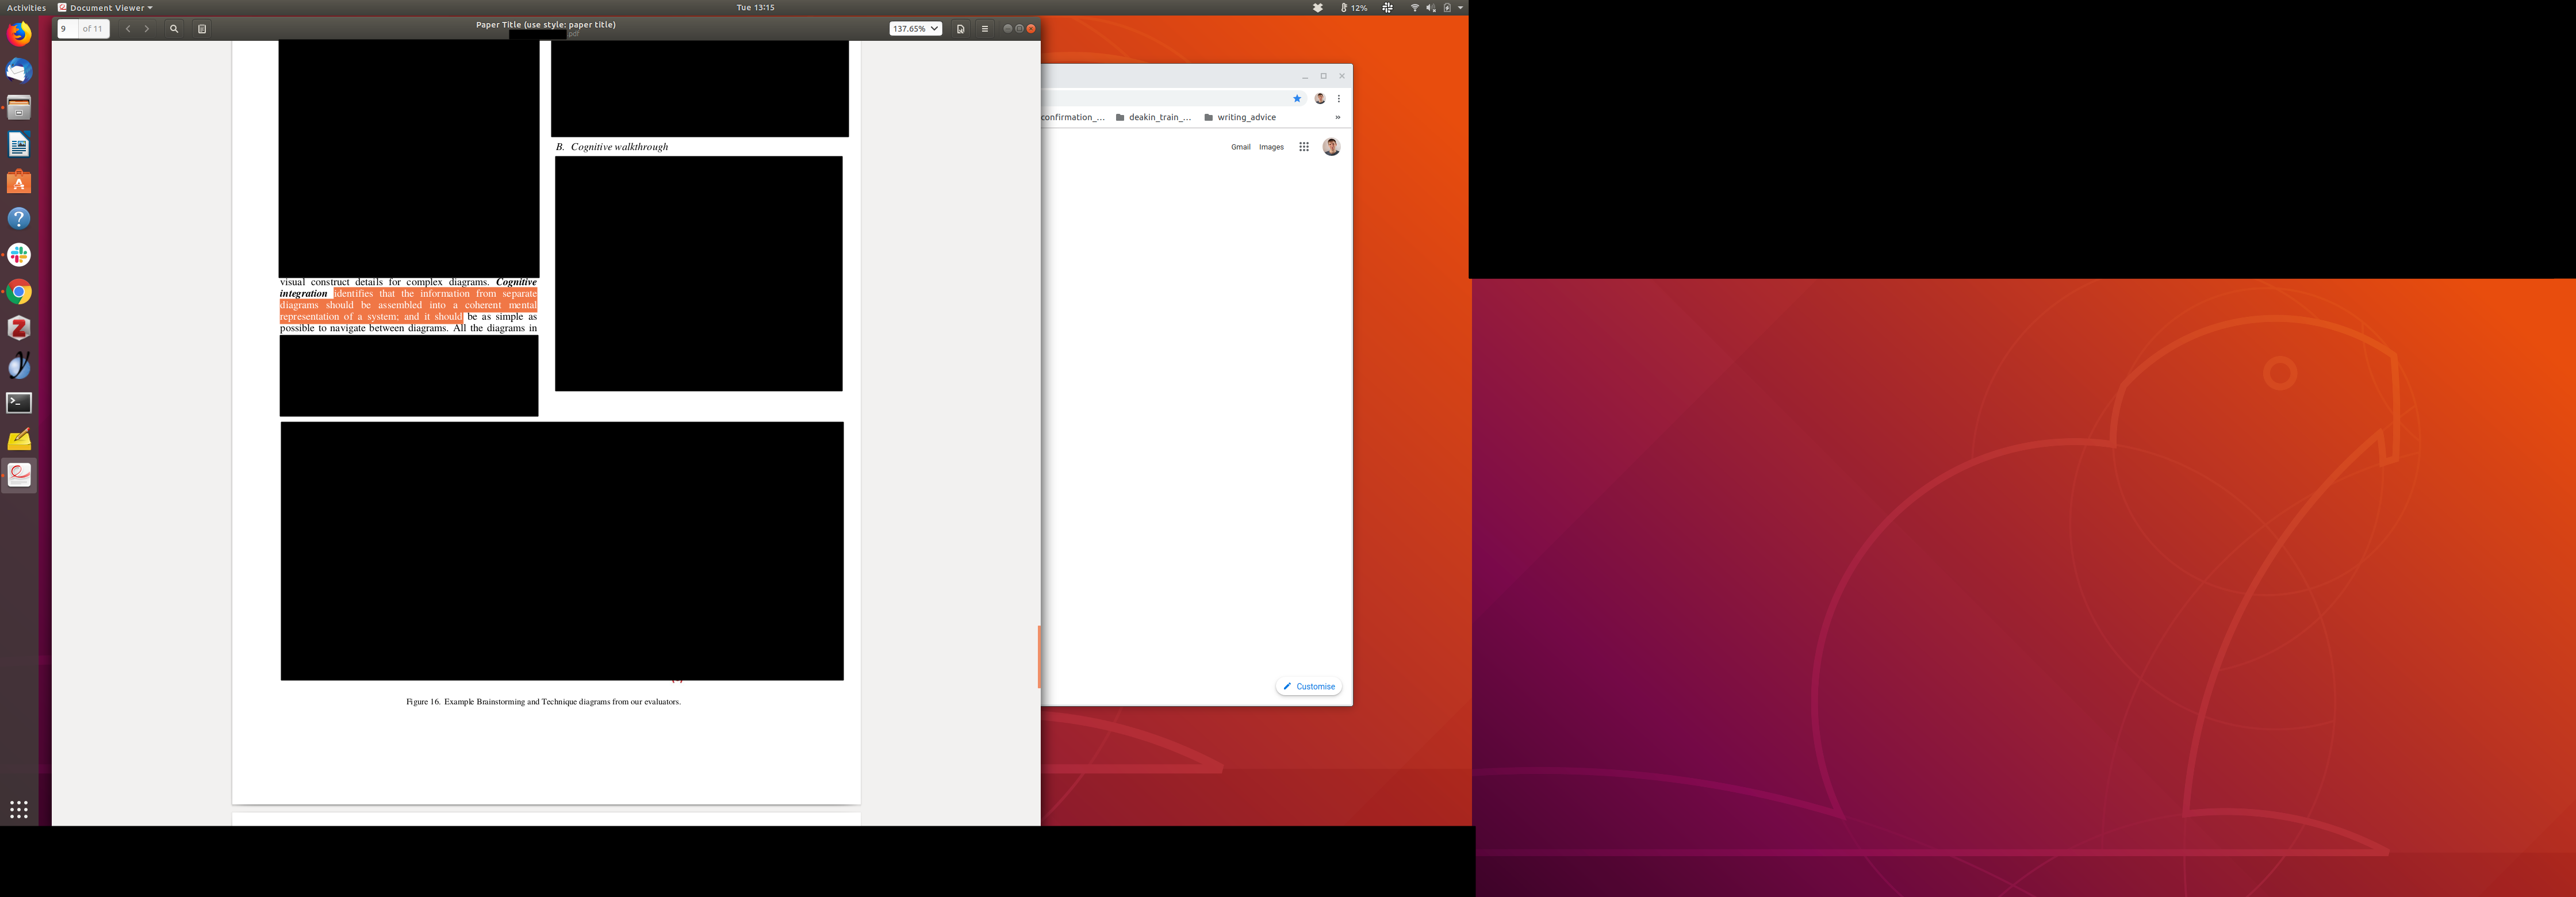Click the document's vertical scrollbar handle
The image size is (2576, 897).
pos(1039,656)
